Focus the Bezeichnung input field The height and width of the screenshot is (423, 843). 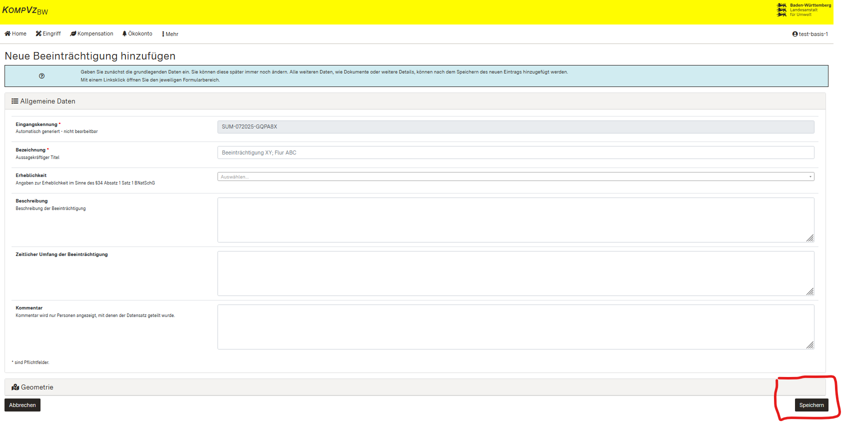(x=515, y=152)
